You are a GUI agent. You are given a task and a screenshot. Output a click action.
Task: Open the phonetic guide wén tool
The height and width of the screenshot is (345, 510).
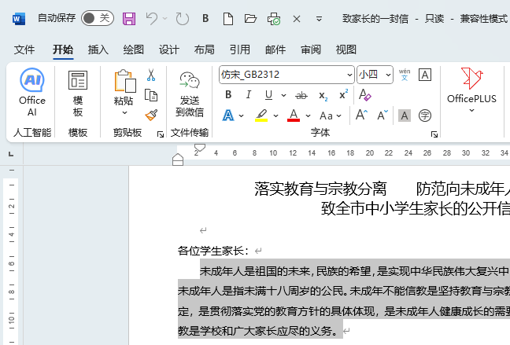click(405, 75)
